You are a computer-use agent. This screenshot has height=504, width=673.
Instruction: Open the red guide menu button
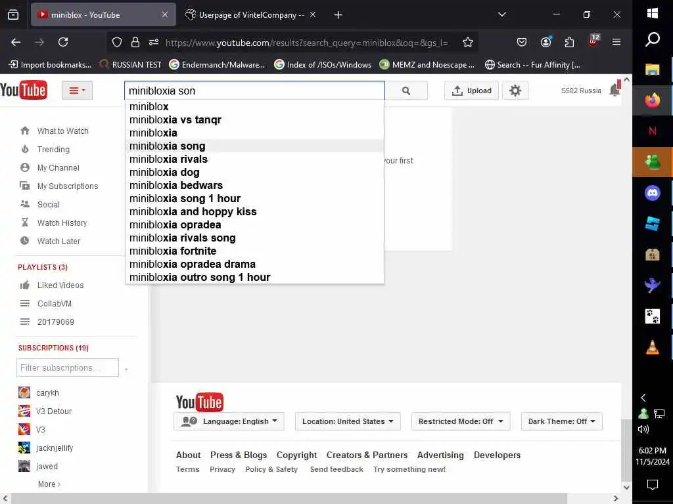[78, 91]
